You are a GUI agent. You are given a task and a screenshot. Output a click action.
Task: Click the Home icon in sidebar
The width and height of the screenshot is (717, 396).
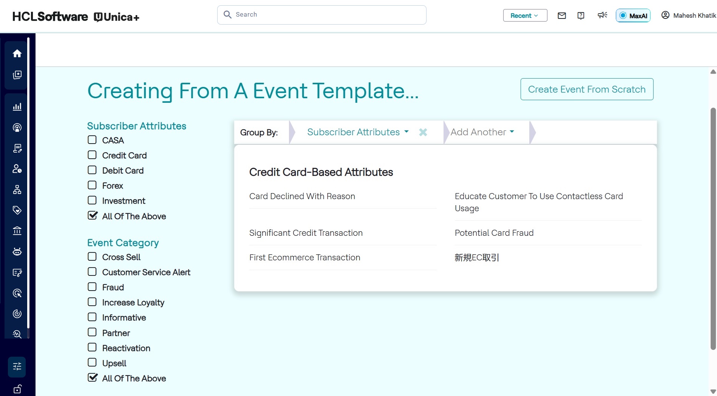17,54
